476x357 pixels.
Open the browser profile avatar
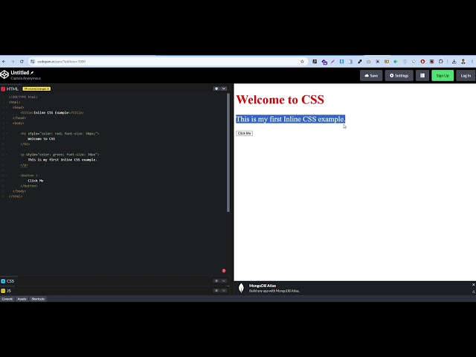[463, 62]
